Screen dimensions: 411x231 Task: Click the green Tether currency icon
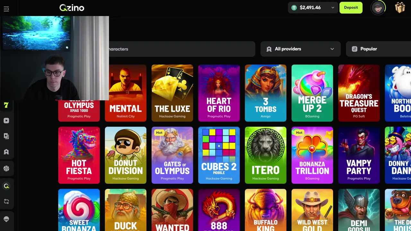coord(294,8)
